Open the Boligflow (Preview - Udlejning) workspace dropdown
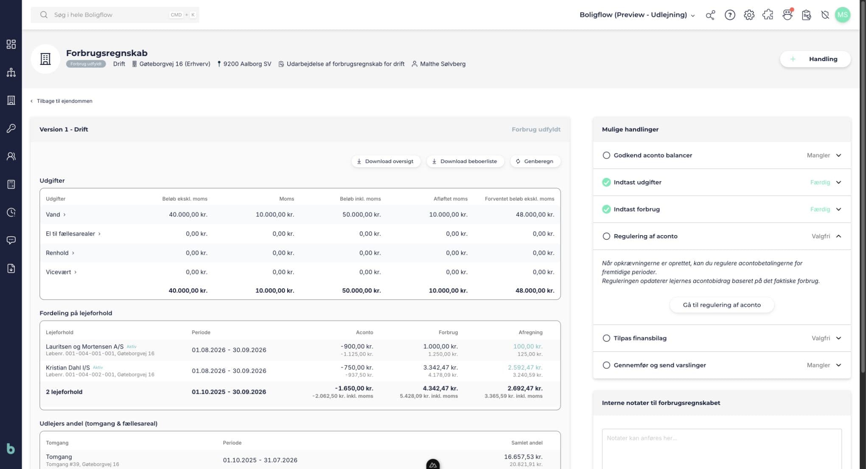 point(637,15)
